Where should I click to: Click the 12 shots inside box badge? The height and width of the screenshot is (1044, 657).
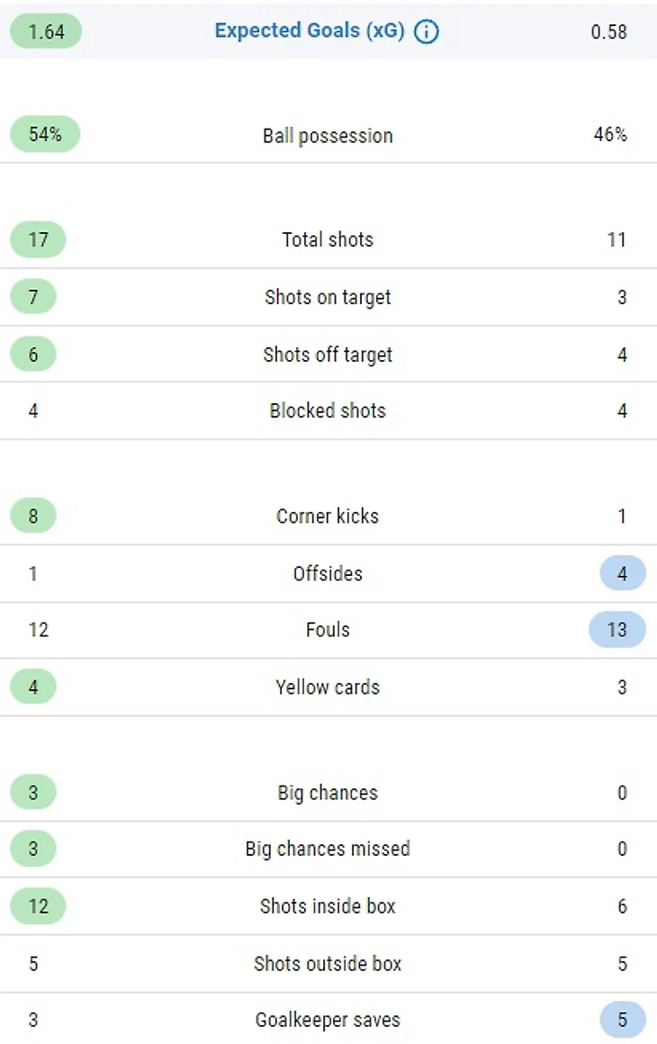coord(38,906)
